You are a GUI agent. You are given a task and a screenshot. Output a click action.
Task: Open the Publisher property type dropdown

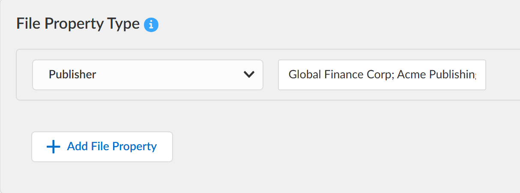tap(147, 75)
